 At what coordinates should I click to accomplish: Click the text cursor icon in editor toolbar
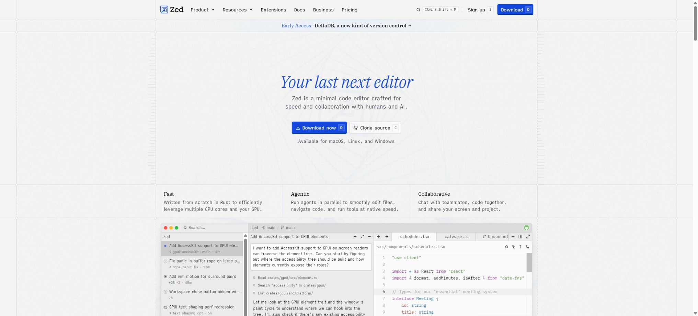pyautogui.click(x=520, y=247)
